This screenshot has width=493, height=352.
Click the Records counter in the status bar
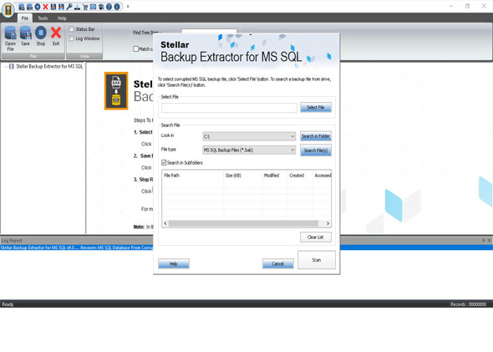click(469, 304)
